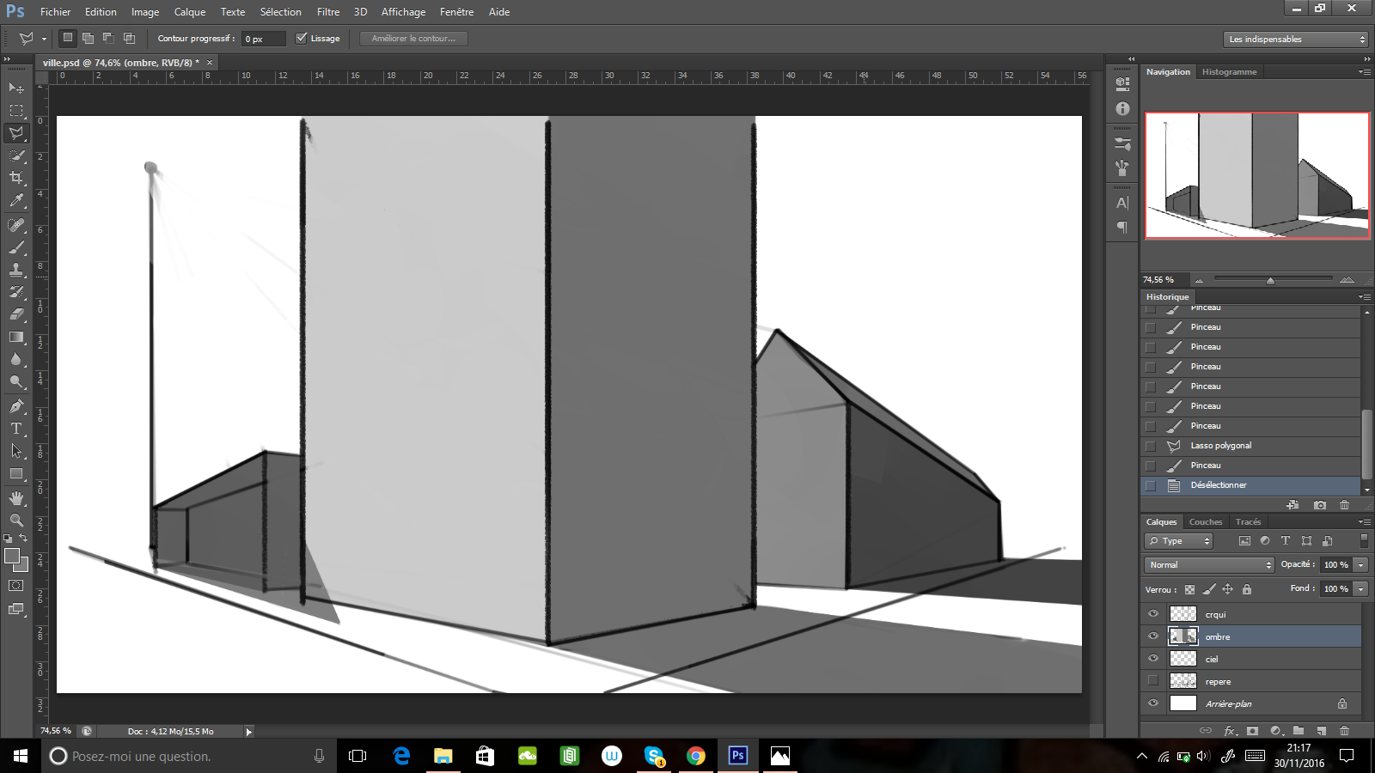Select the Eraser tool
1375x773 pixels.
[16, 315]
